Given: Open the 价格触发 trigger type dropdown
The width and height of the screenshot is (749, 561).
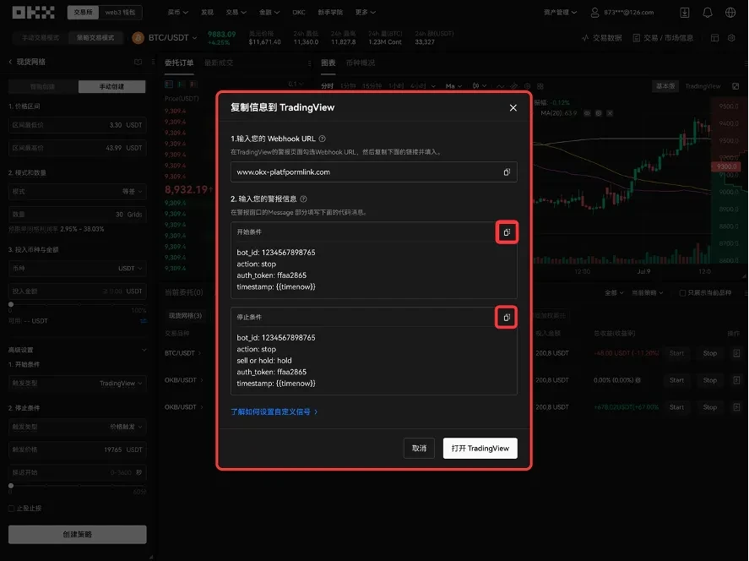Looking at the screenshot, I should (78, 427).
